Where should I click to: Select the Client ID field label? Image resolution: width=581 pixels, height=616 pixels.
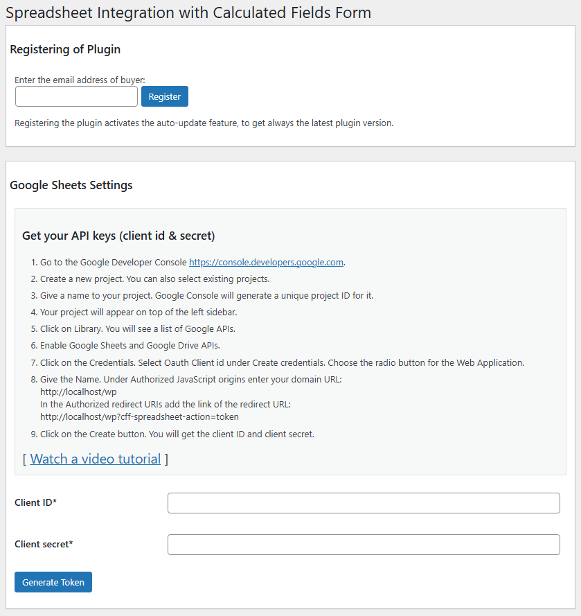click(35, 502)
